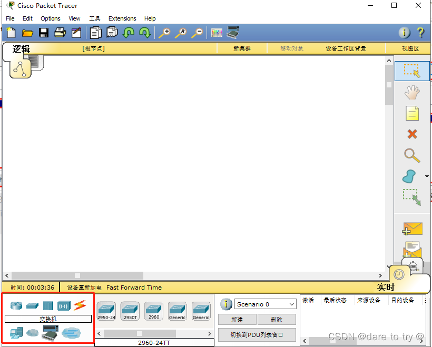The image size is (432, 347).
Task: Click the Zoom Out magnifier
Action: coord(197,33)
